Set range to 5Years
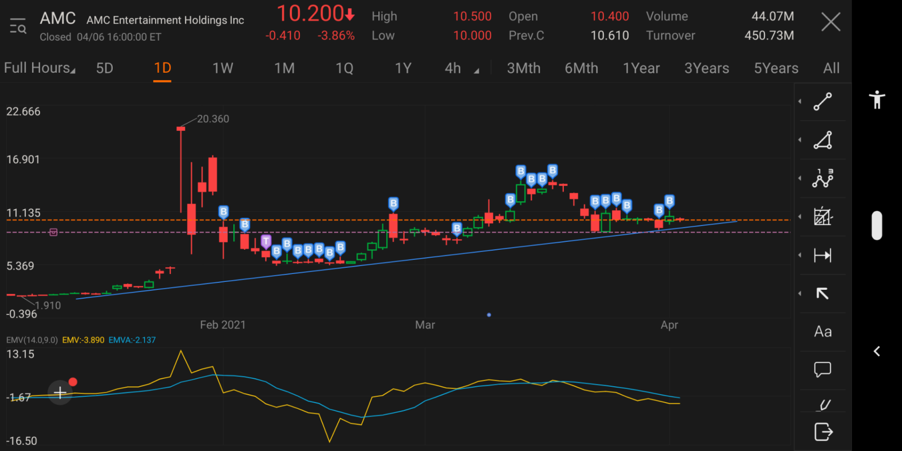The height and width of the screenshot is (451, 902). click(776, 68)
